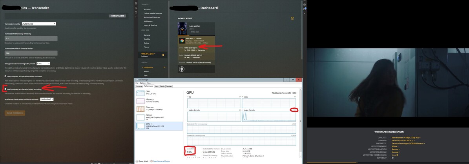Open the user avatar icon under Now Playing
Screen dimensions: 469x164
[182, 69]
